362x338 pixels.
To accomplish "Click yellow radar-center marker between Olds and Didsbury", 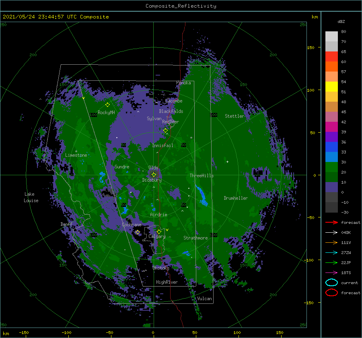I will (154, 175).
